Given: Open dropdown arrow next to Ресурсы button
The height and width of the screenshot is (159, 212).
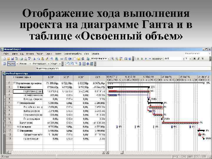Looking at the screenshot, I should coord(30,64).
